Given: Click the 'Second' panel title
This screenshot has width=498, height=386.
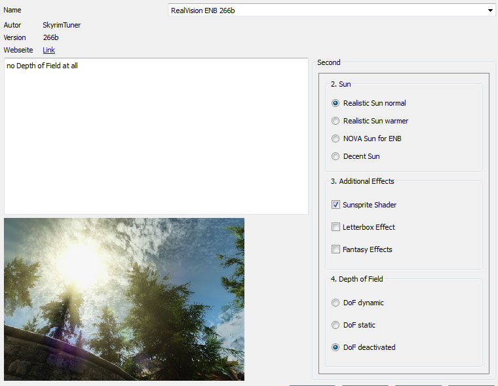Looking at the screenshot, I should (328, 62).
